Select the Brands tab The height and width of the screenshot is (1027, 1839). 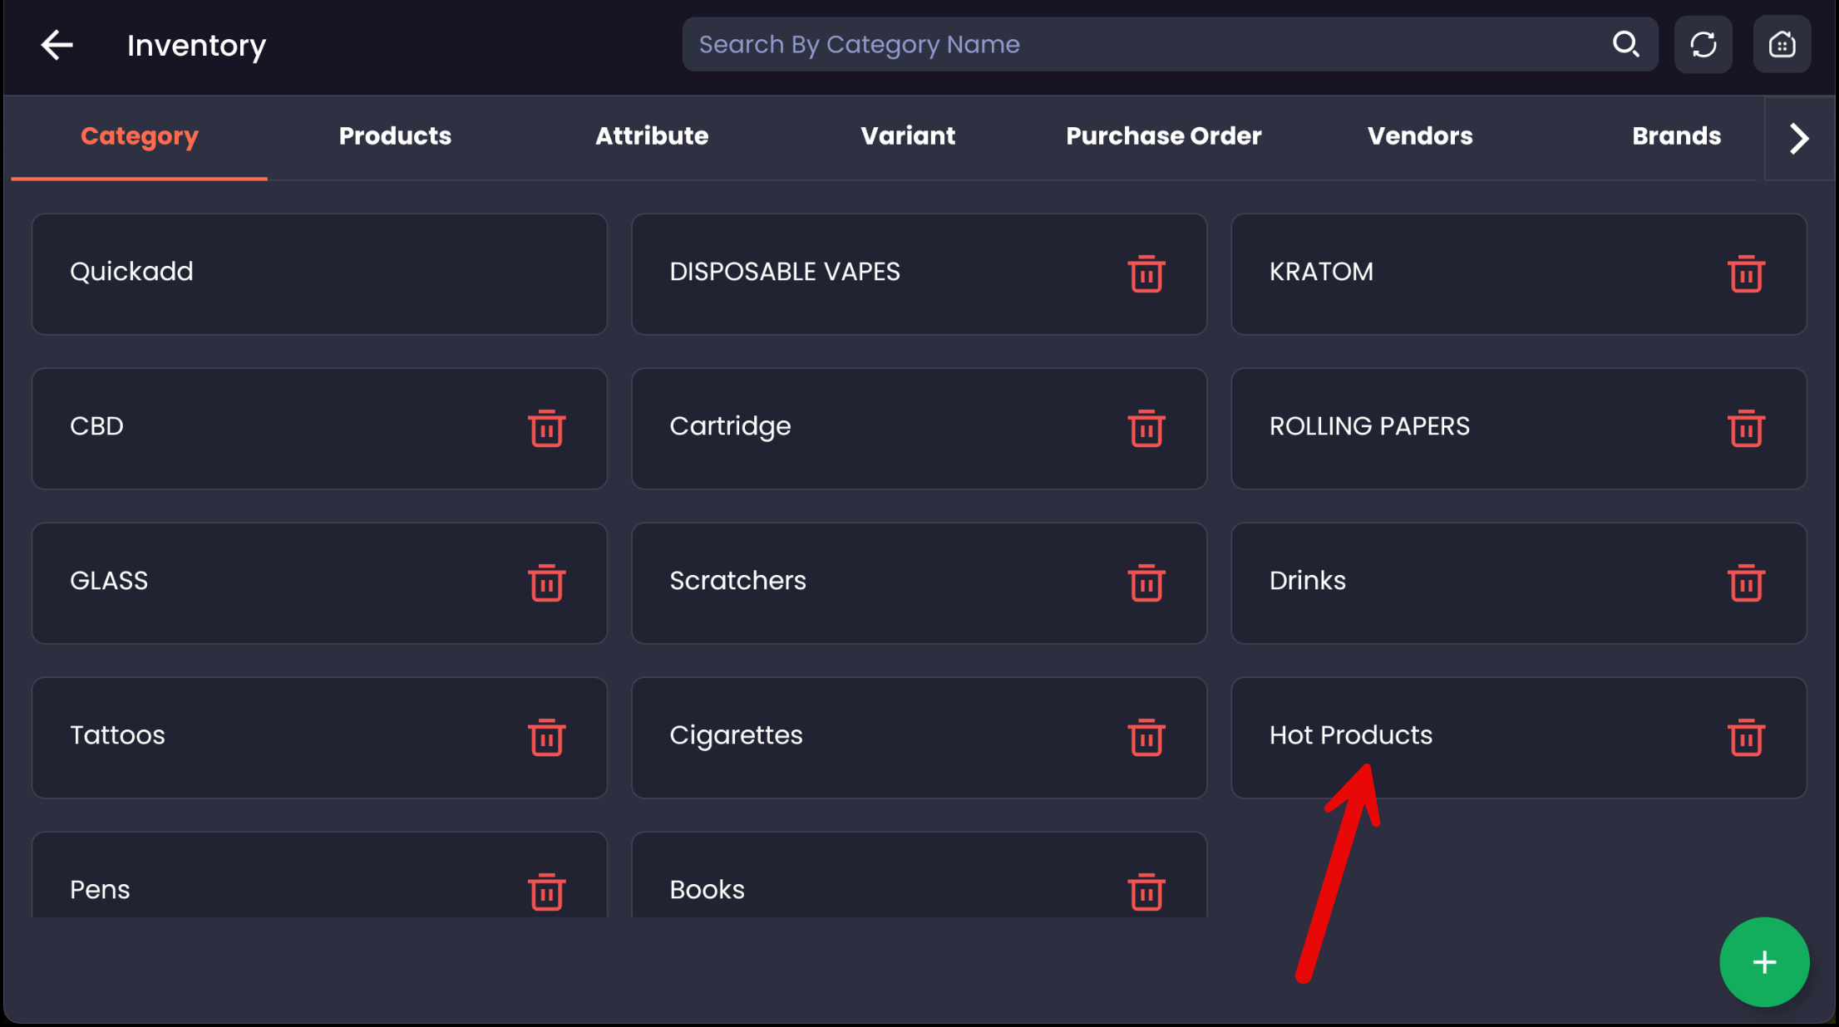[1675, 136]
